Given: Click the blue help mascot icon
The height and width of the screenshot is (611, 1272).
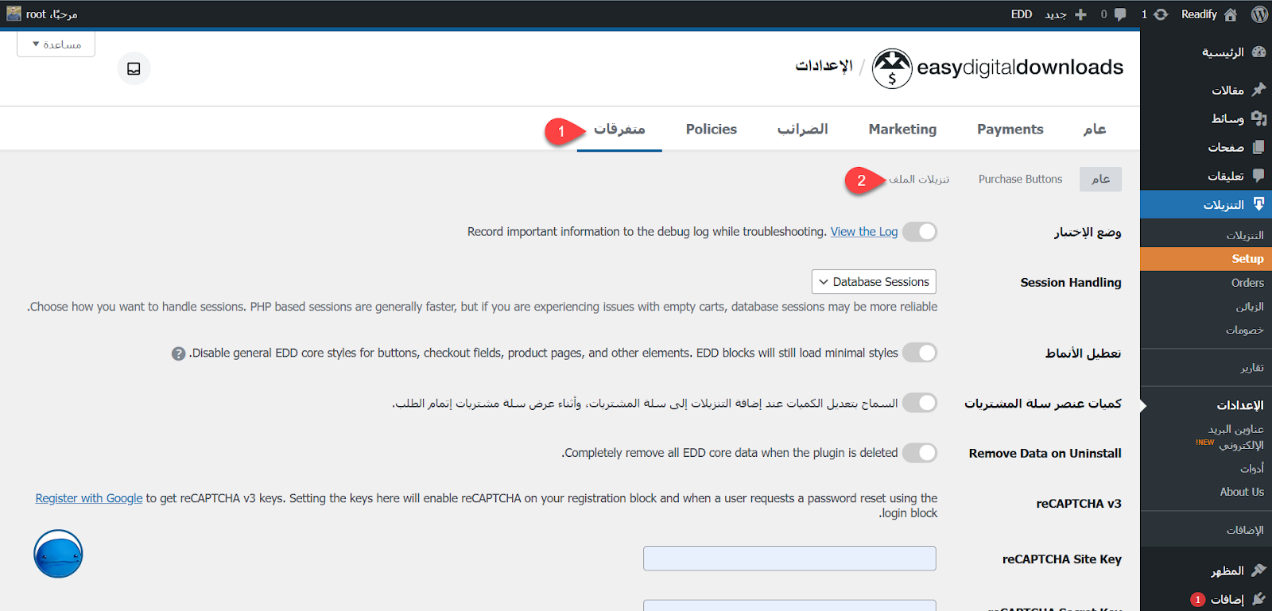Looking at the screenshot, I should (x=58, y=554).
